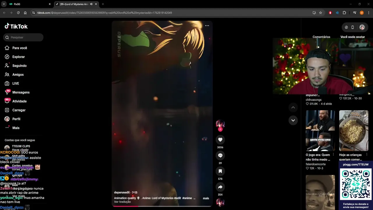Open options for O jogo era video
The image size is (373, 210).
pyautogui.click(x=333, y=155)
